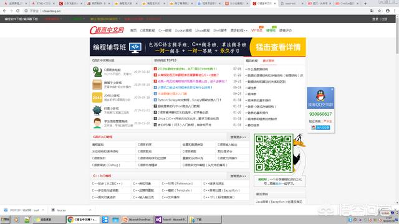Click the 登录 login link in top bar

coord(375,19)
